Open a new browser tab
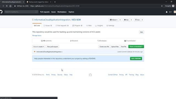 point(55,2)
